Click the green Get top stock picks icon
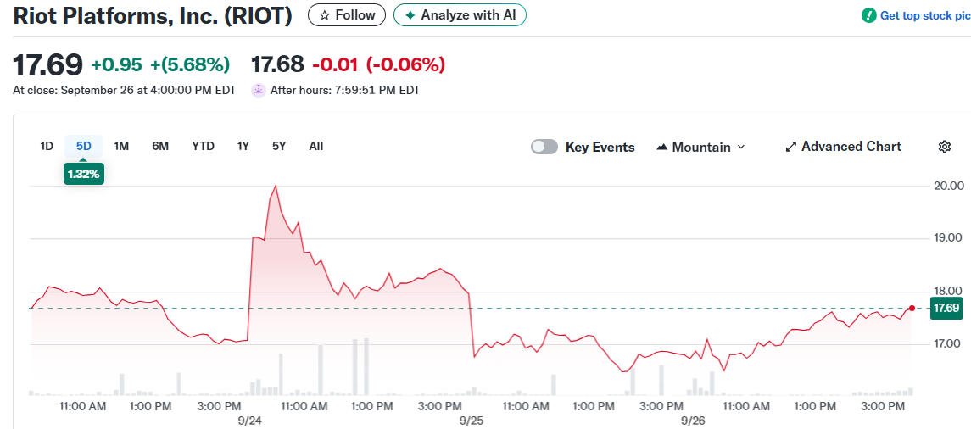Viewport: 971px width, 429px height. click(x=868, y=15)
